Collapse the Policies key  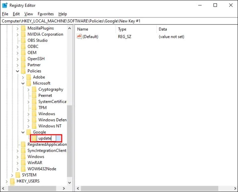18,71
